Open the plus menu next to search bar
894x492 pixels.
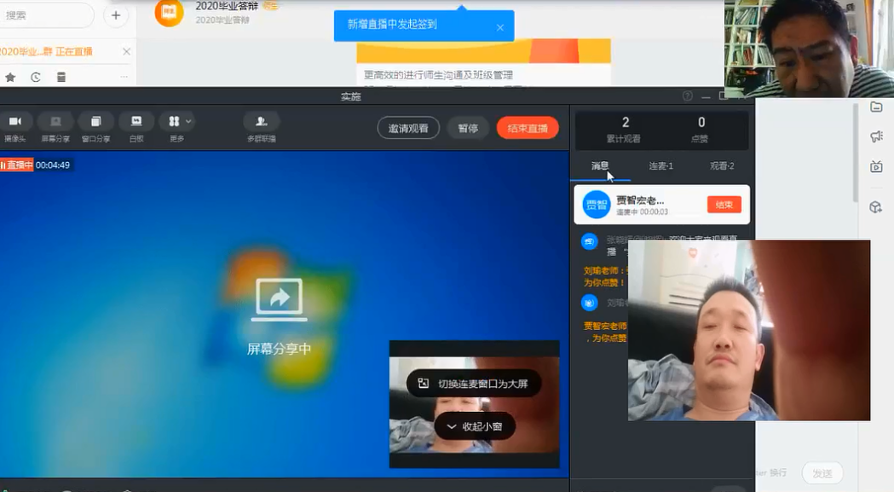coord(115,14)
